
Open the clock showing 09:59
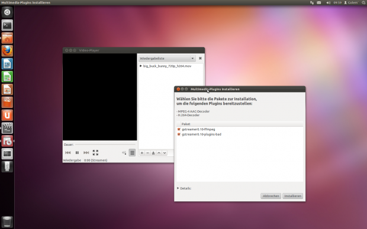[337, 2]
